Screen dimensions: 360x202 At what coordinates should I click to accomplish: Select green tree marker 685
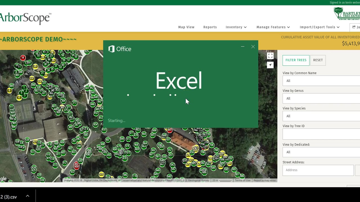pos(213,168)
